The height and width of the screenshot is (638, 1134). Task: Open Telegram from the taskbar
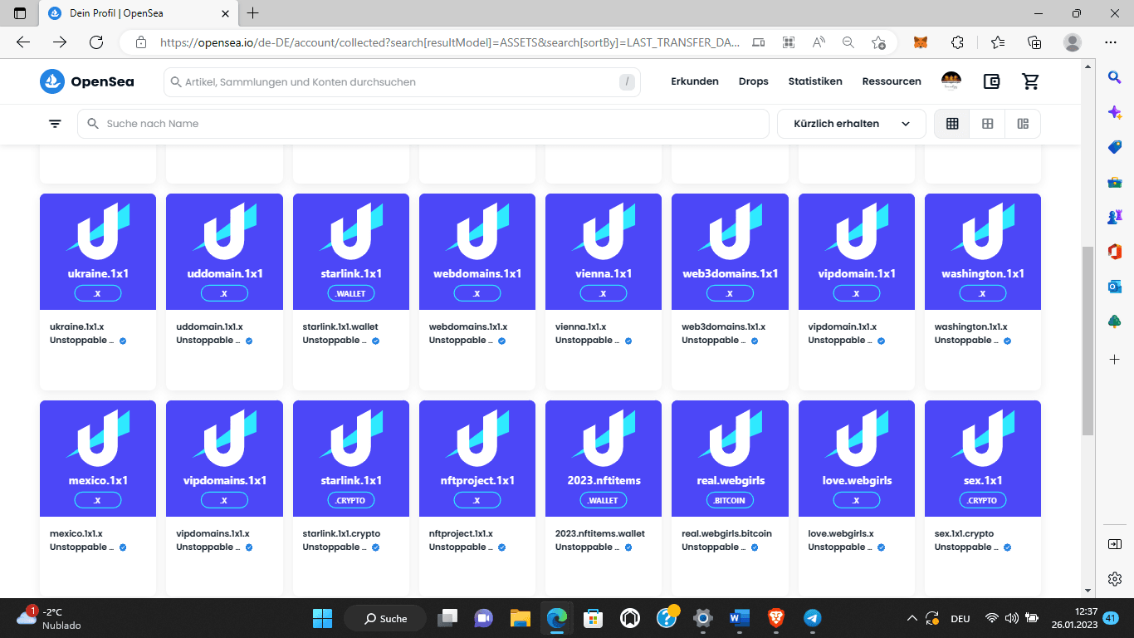pyautogui.click(x=813, y=618)
